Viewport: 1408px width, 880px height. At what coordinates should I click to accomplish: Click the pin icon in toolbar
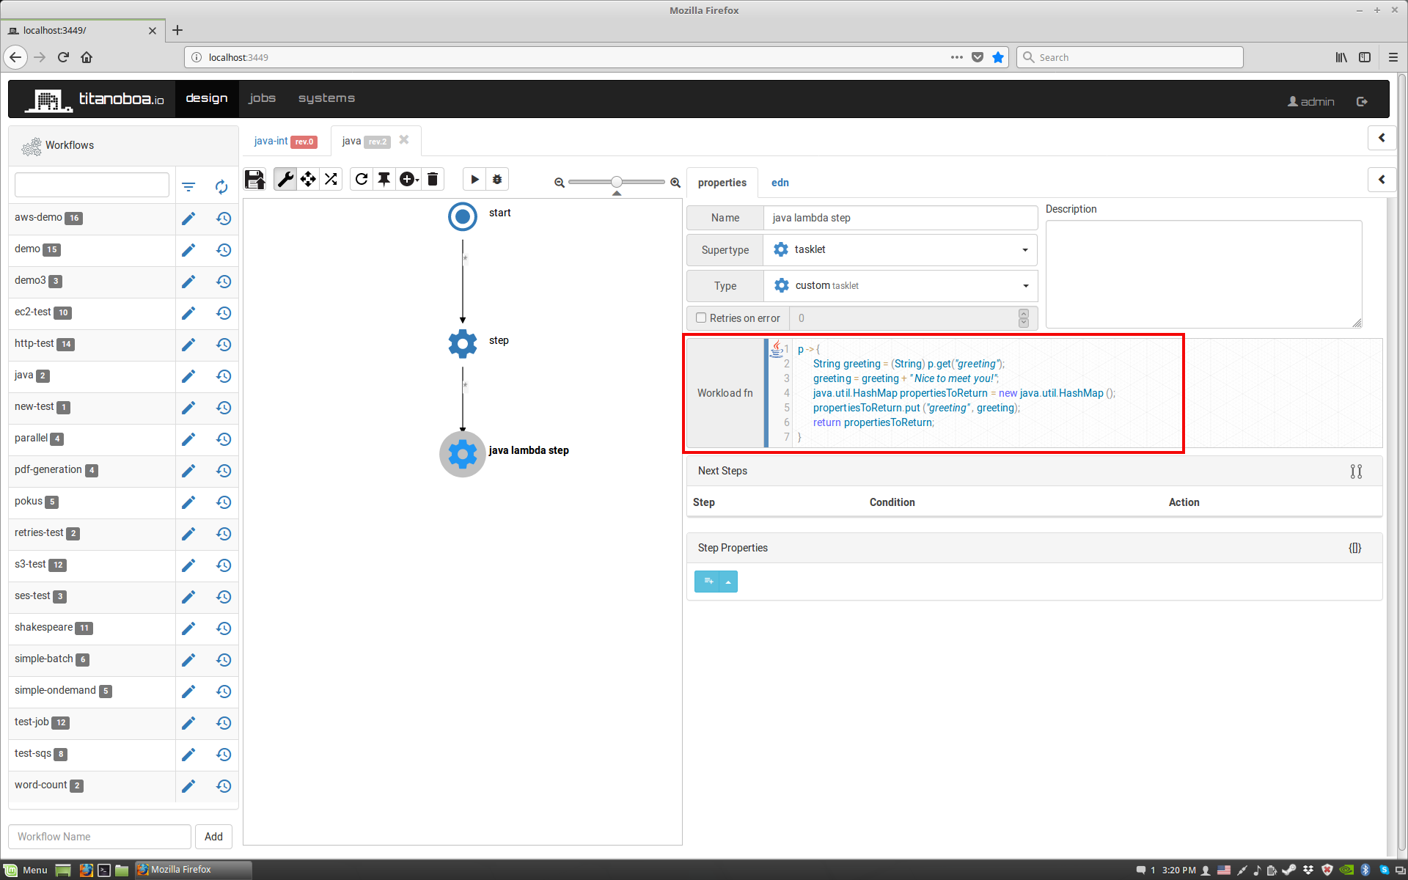click(x=384, y=180)
